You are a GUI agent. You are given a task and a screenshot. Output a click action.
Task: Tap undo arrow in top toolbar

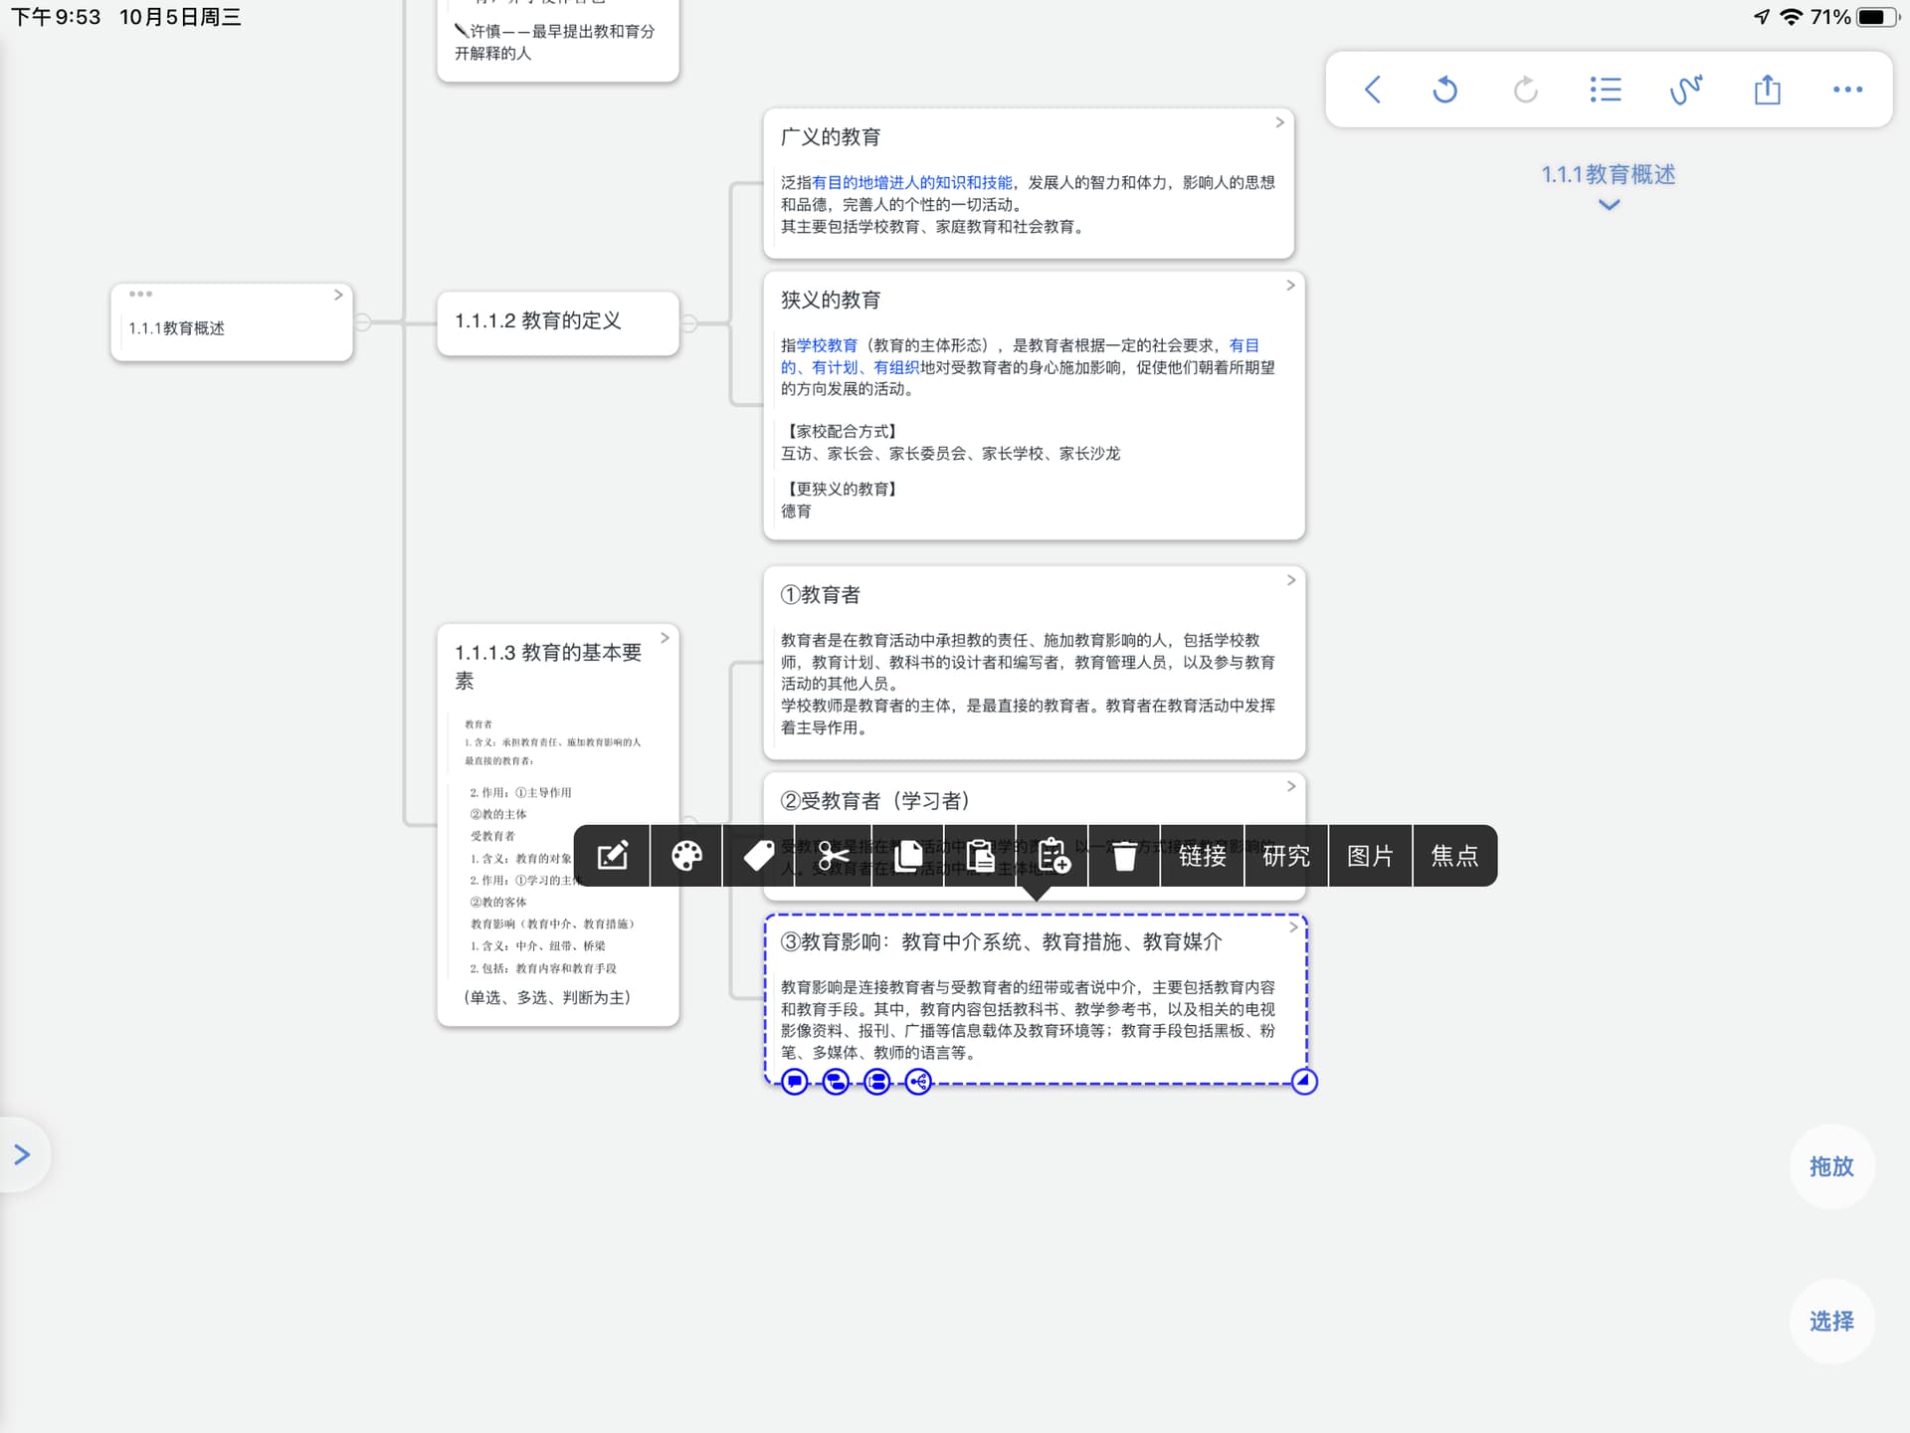[x=1444, y=90]
